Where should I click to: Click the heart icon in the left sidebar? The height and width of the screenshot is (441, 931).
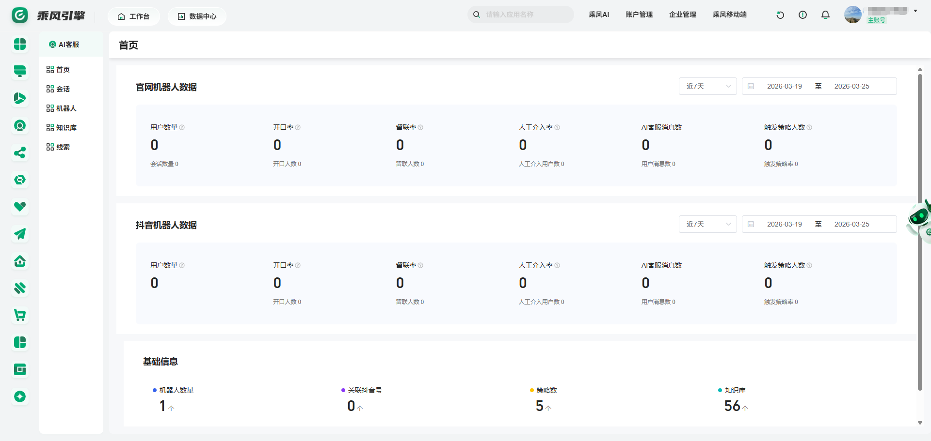[20, 207]
